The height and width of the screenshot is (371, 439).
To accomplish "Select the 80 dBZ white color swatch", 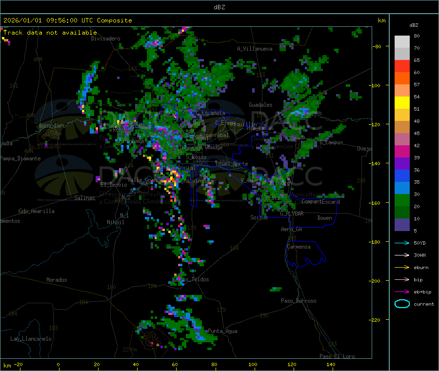I will coord(402,42).
